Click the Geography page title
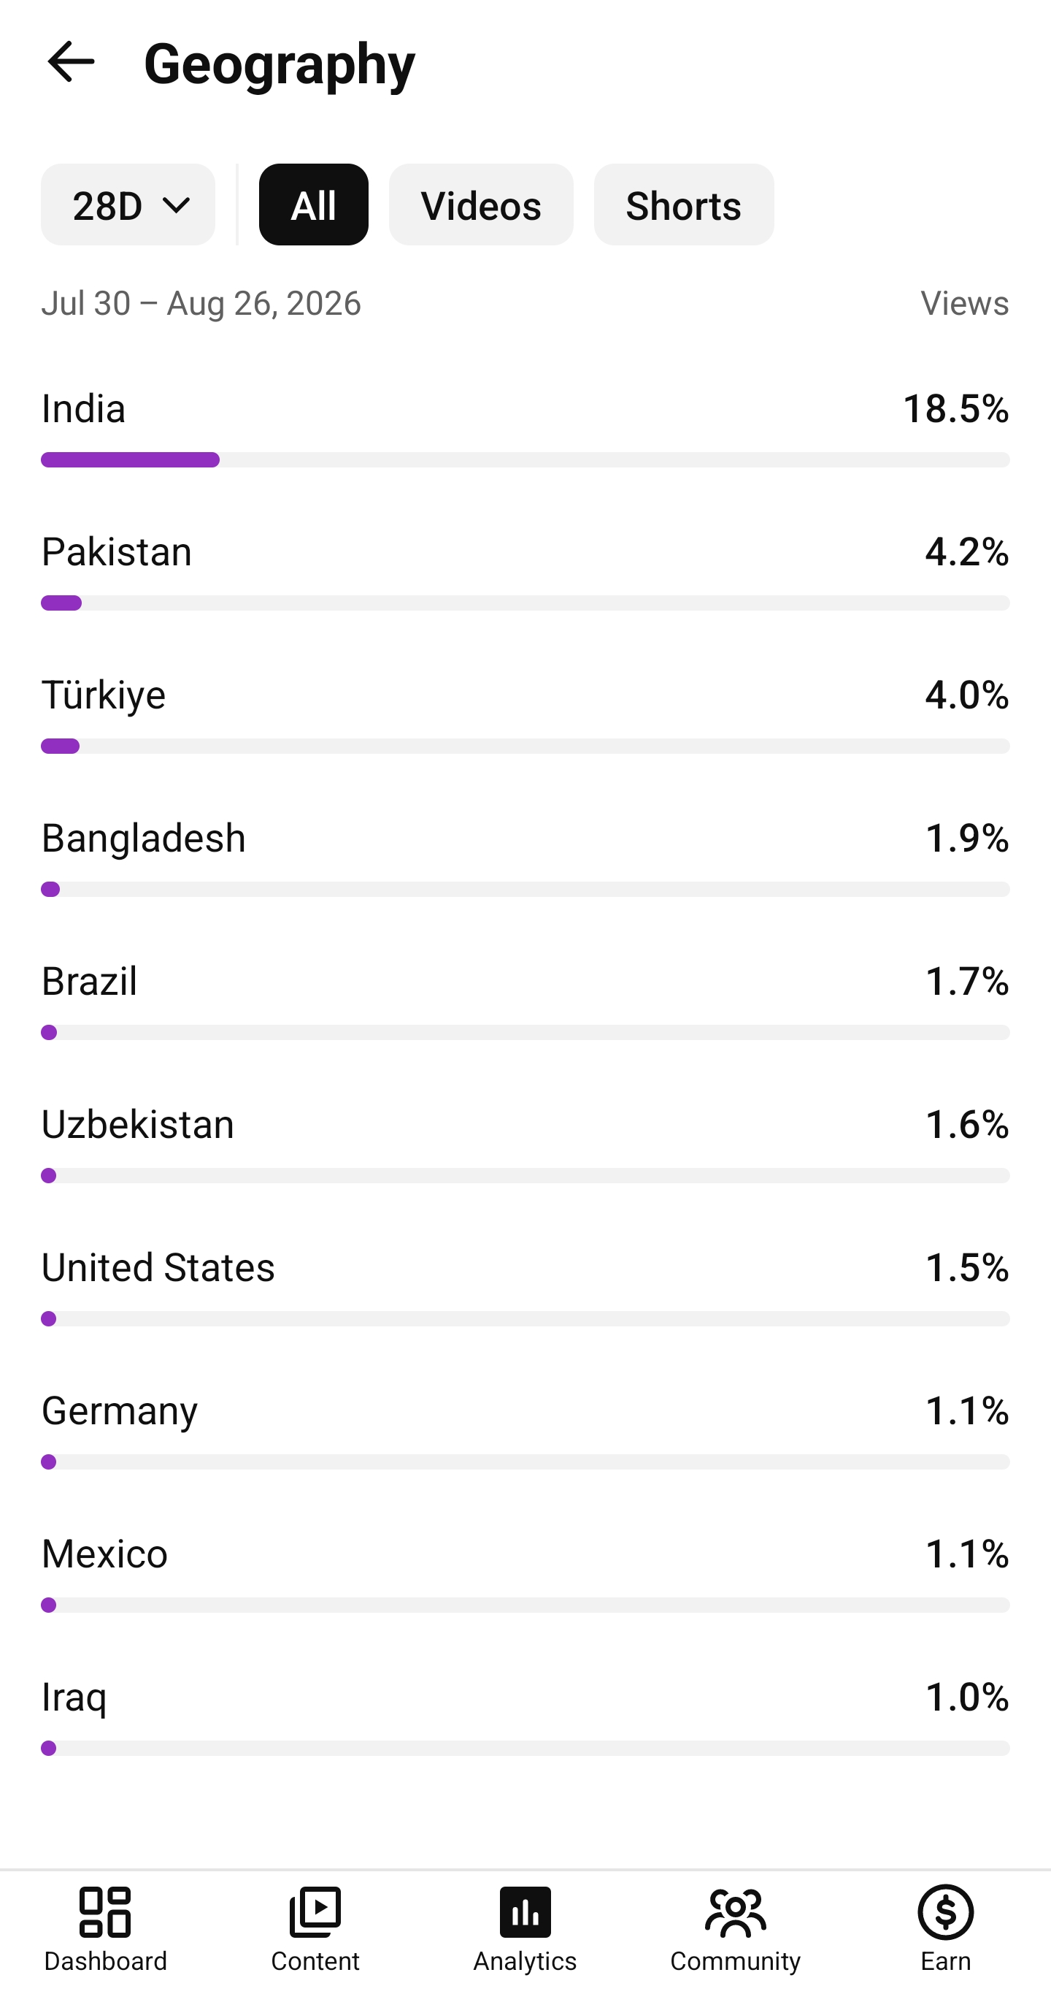This screenshot has height=1994, width=1051. (x=280, y=64)
